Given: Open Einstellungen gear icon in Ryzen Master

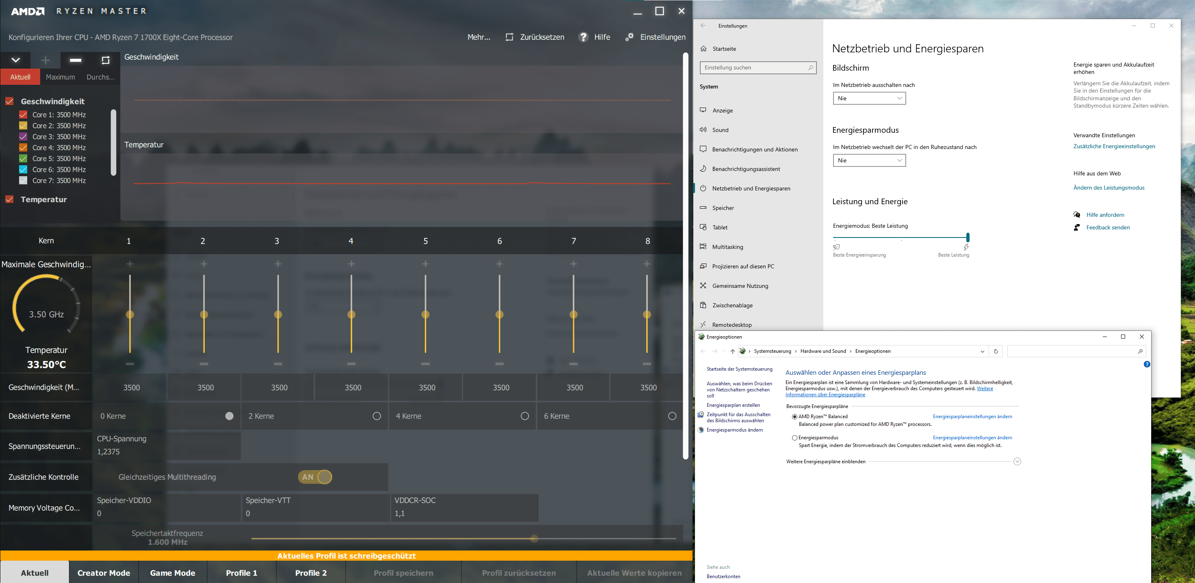Looking at the screenshot, I should [629, 37].
